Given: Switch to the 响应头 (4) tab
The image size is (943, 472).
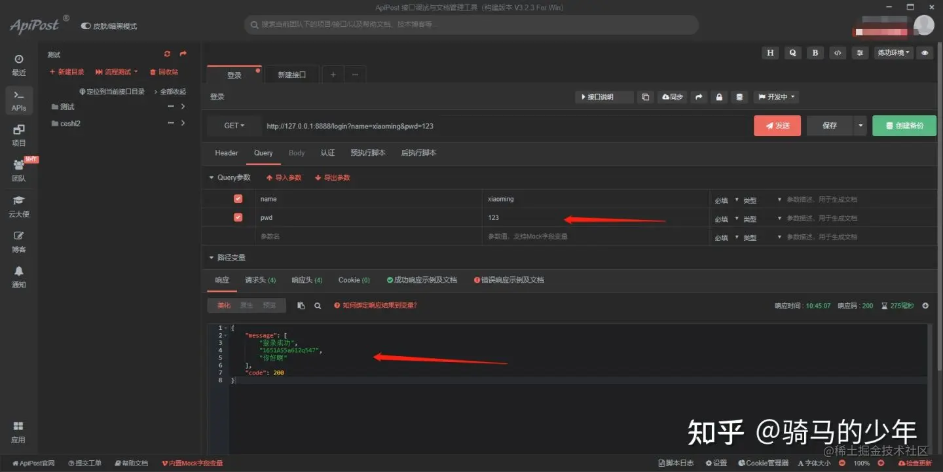Looking at the screenshot, I should click(x=307, y=280).
